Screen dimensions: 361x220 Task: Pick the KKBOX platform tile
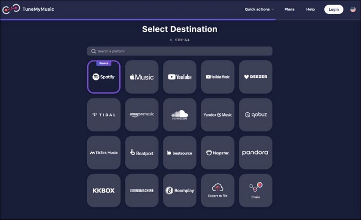104,191
